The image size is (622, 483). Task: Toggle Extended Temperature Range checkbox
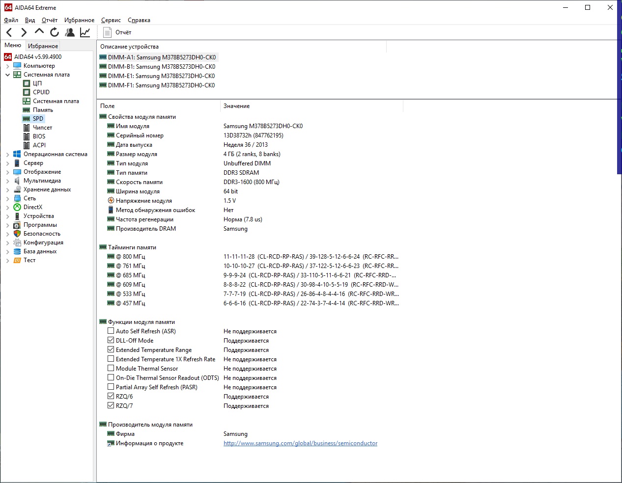point(111,349)
